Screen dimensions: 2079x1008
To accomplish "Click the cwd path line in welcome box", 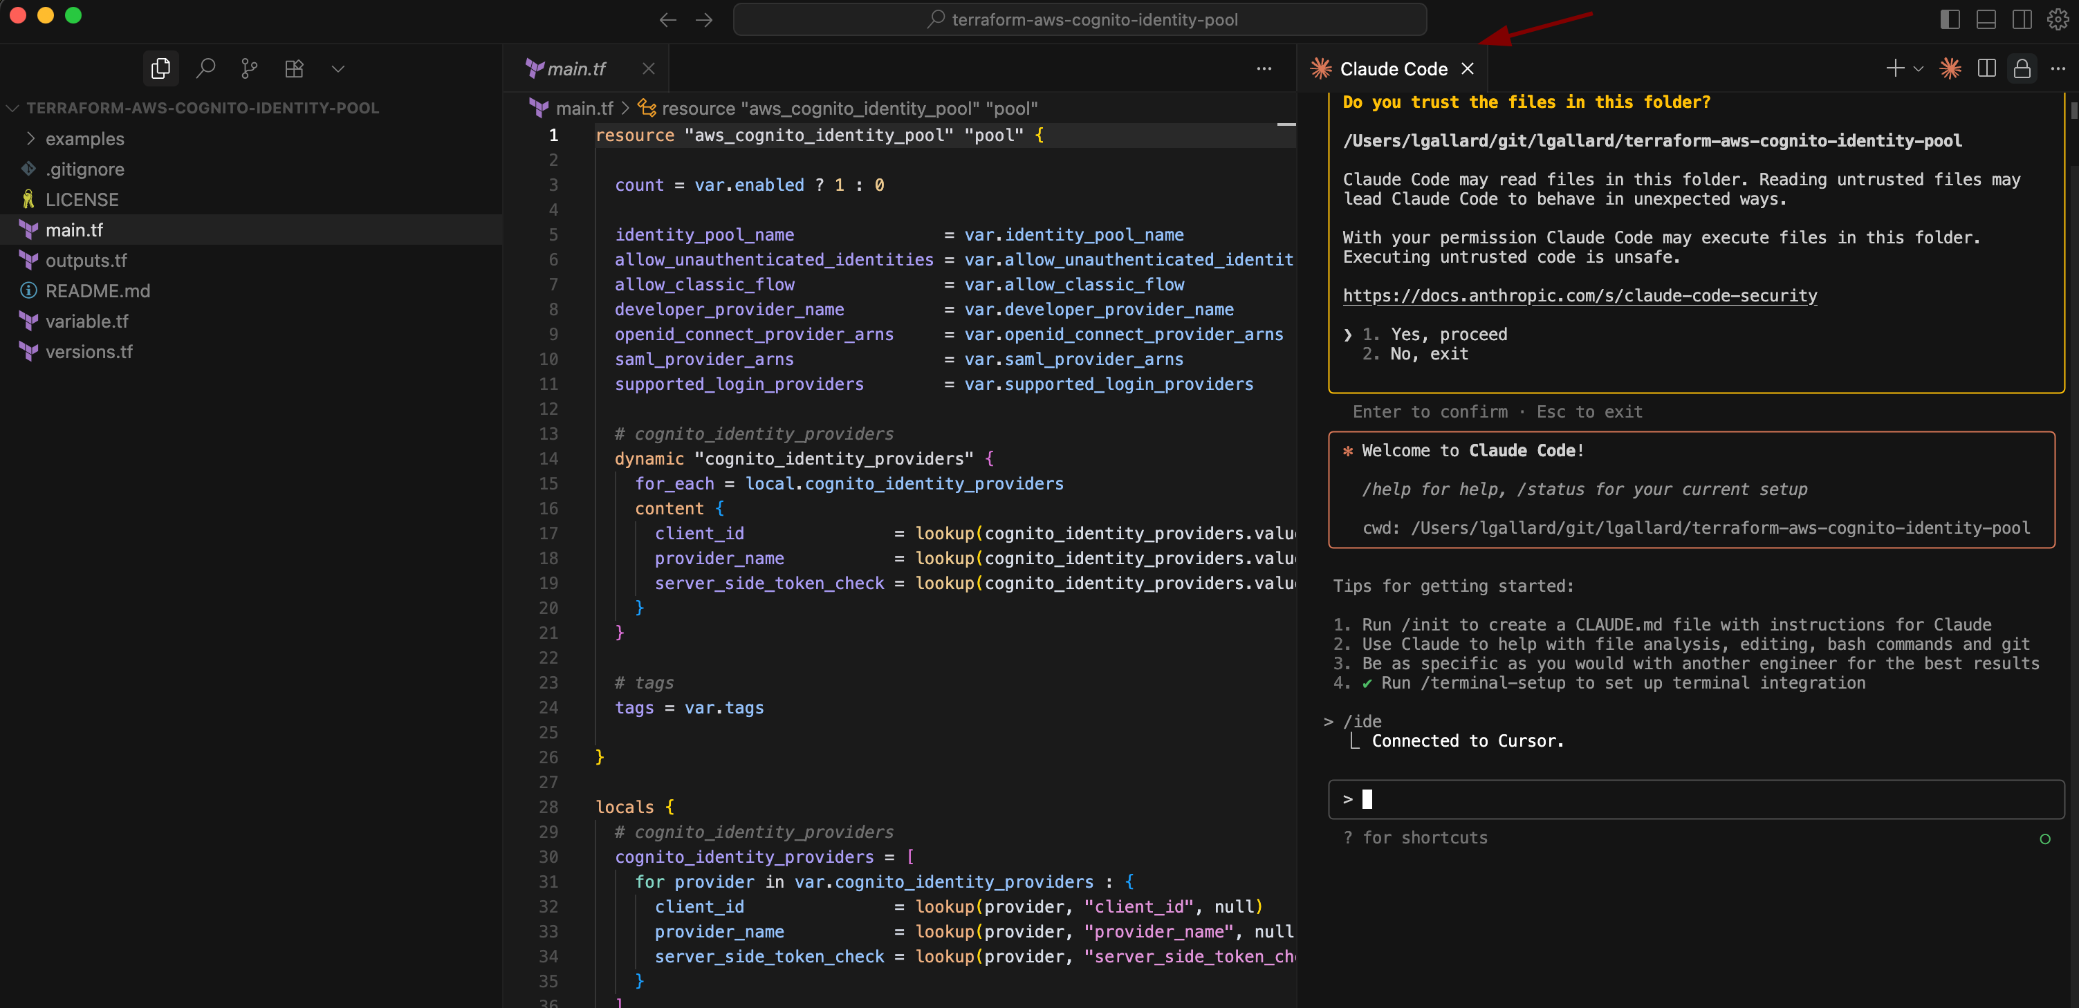I will pyautogui.click(x=1696, y=528).
